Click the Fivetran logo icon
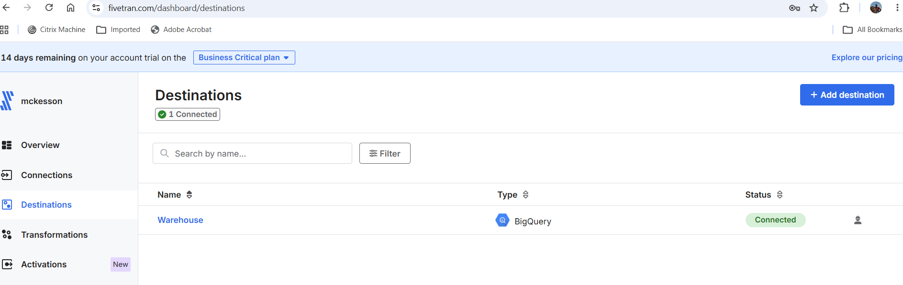903x285 pixels. (x=7, y=101)
